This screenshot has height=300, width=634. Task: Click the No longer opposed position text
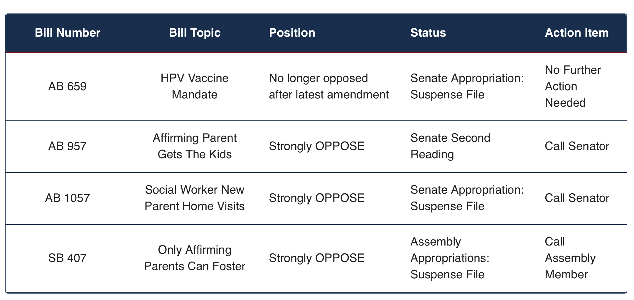[328, 86]
